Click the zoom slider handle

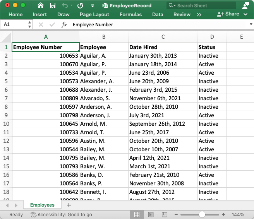coord(202,215)
